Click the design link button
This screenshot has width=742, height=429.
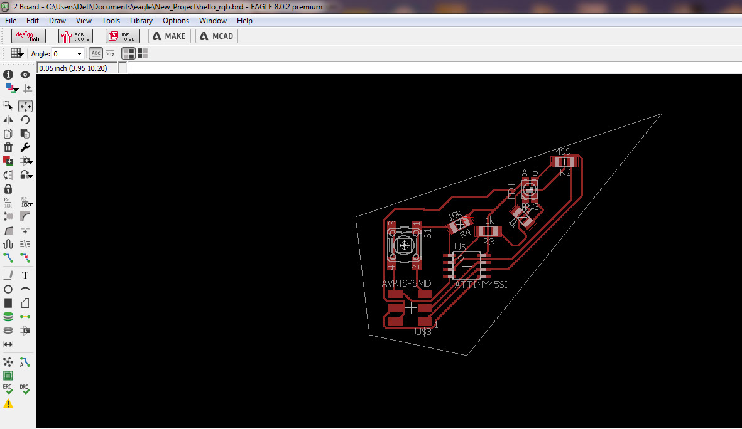click(28, 36)
